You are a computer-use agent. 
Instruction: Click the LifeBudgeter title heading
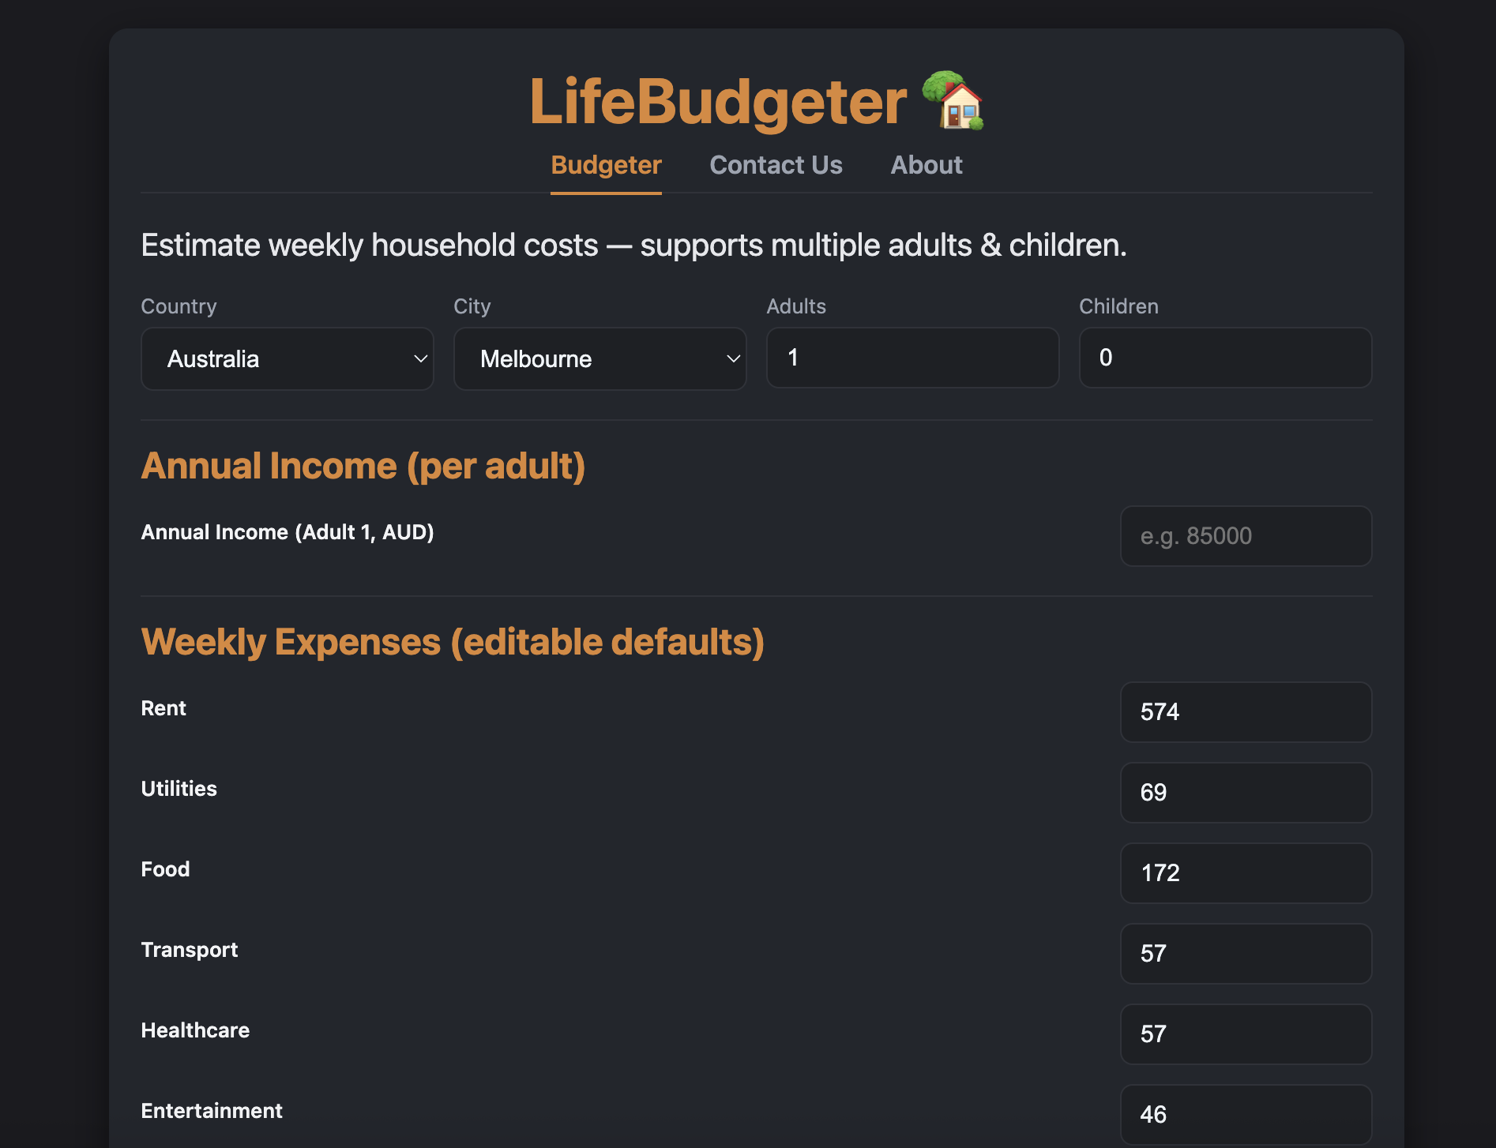click(x=718, y=102)
